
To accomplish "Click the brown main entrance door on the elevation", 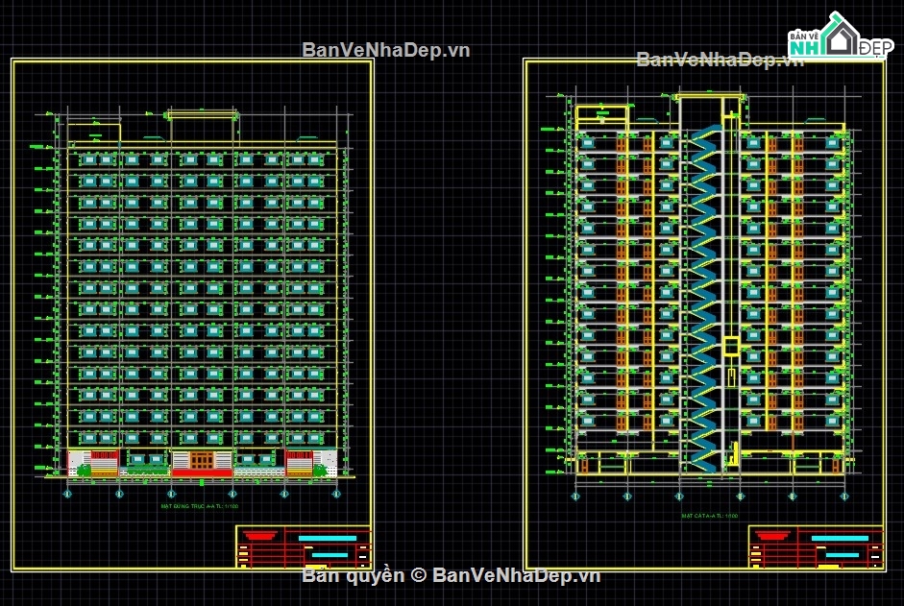I will tap(202, 461).
